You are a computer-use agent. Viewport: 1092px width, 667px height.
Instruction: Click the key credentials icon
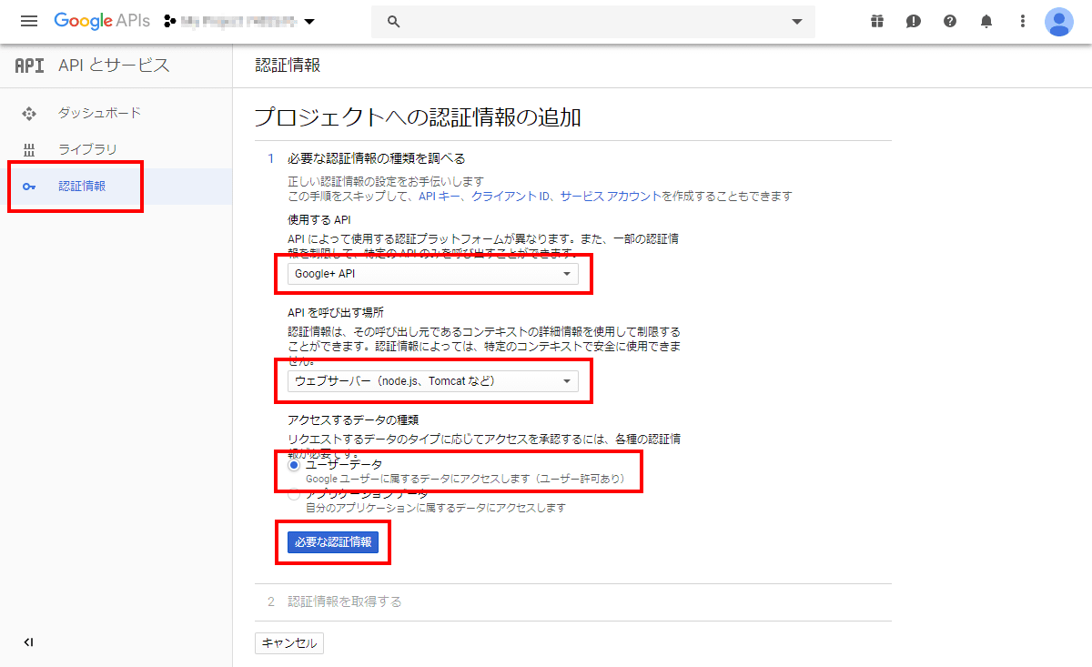29,187
